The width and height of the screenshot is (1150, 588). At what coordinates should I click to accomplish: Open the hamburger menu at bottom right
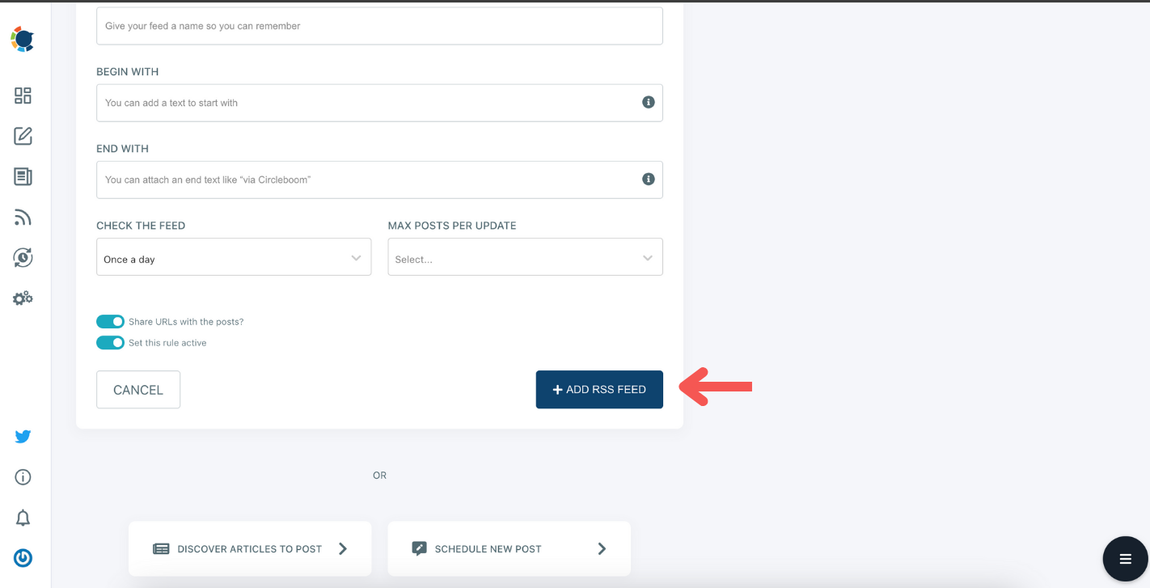pyautogui.click(x=1125, y=558)
